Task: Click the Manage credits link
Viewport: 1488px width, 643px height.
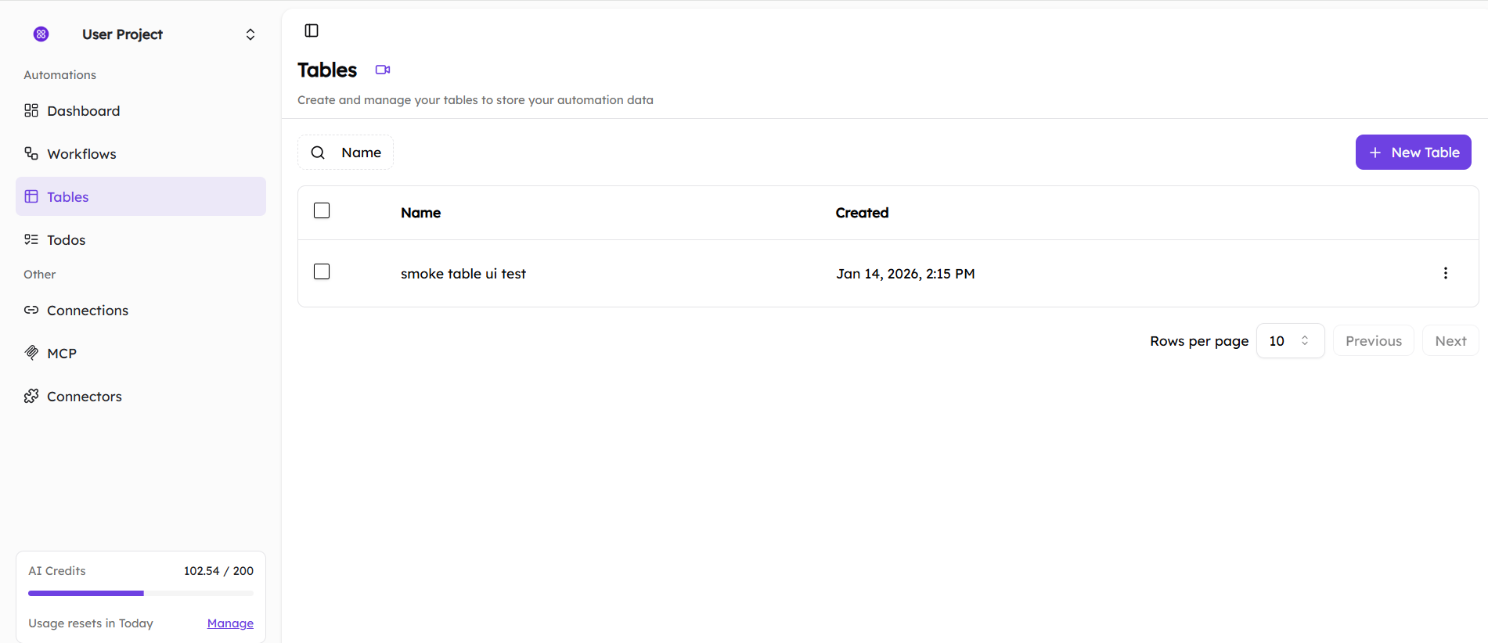Action: [230, 623]
